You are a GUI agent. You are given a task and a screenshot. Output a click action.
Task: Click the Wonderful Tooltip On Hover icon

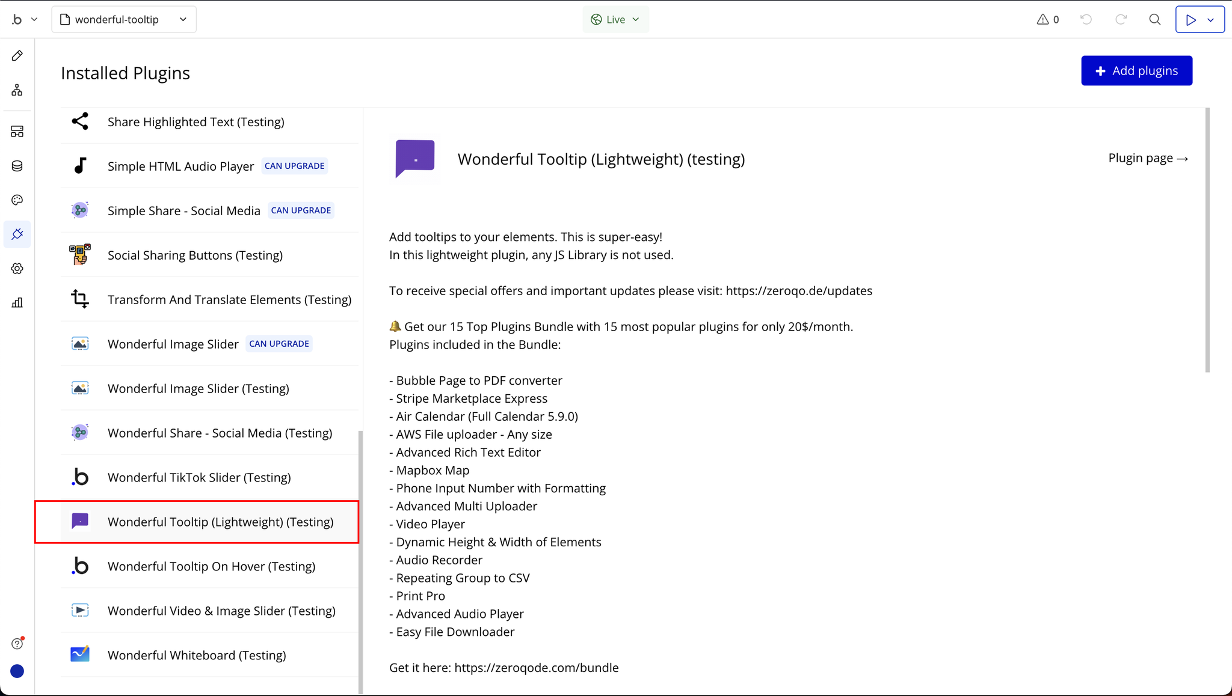(80, 566)
